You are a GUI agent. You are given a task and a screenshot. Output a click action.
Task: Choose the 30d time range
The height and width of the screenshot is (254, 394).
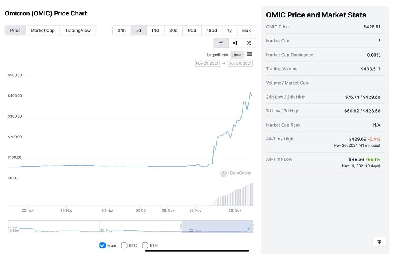pos(173,30)
